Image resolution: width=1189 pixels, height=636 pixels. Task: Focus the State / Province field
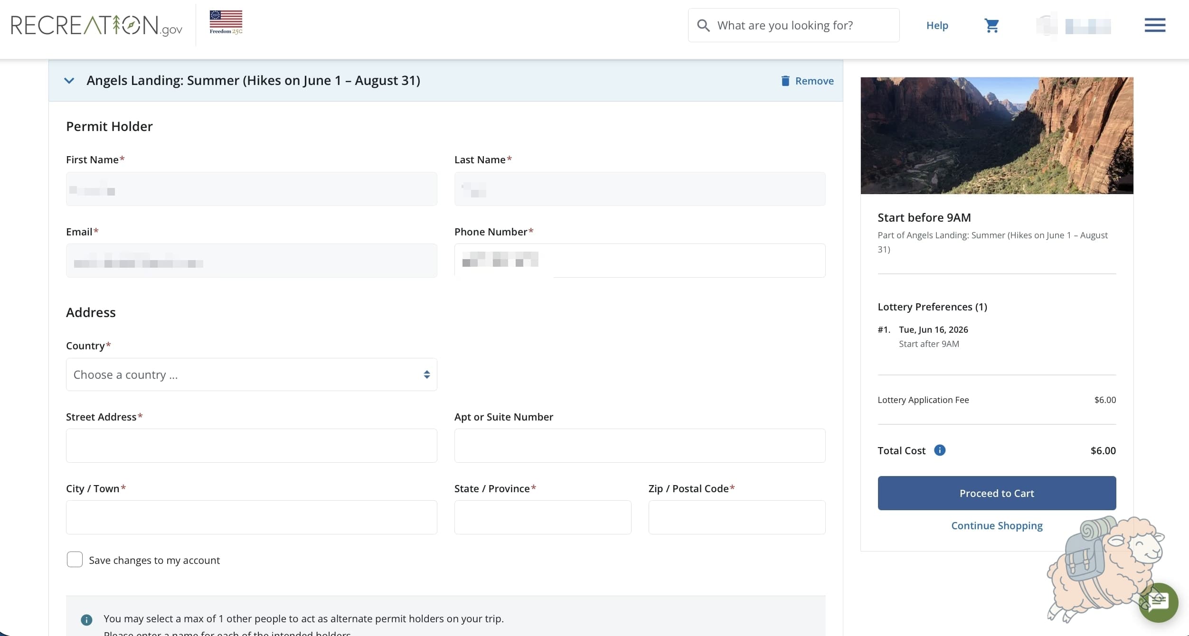[x=543, y=517]
